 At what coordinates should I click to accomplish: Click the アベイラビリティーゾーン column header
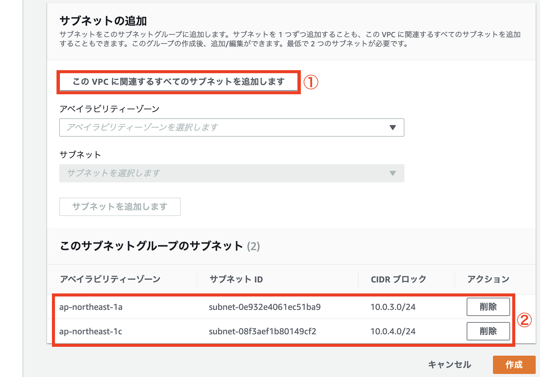[111, 278]
